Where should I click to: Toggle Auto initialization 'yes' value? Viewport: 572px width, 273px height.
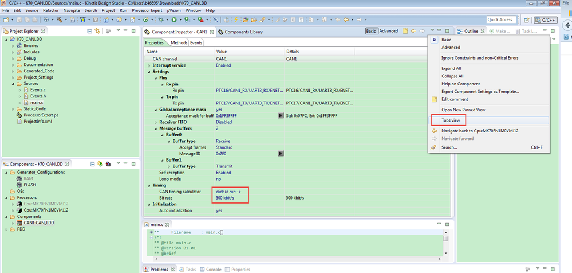point(219,210)
